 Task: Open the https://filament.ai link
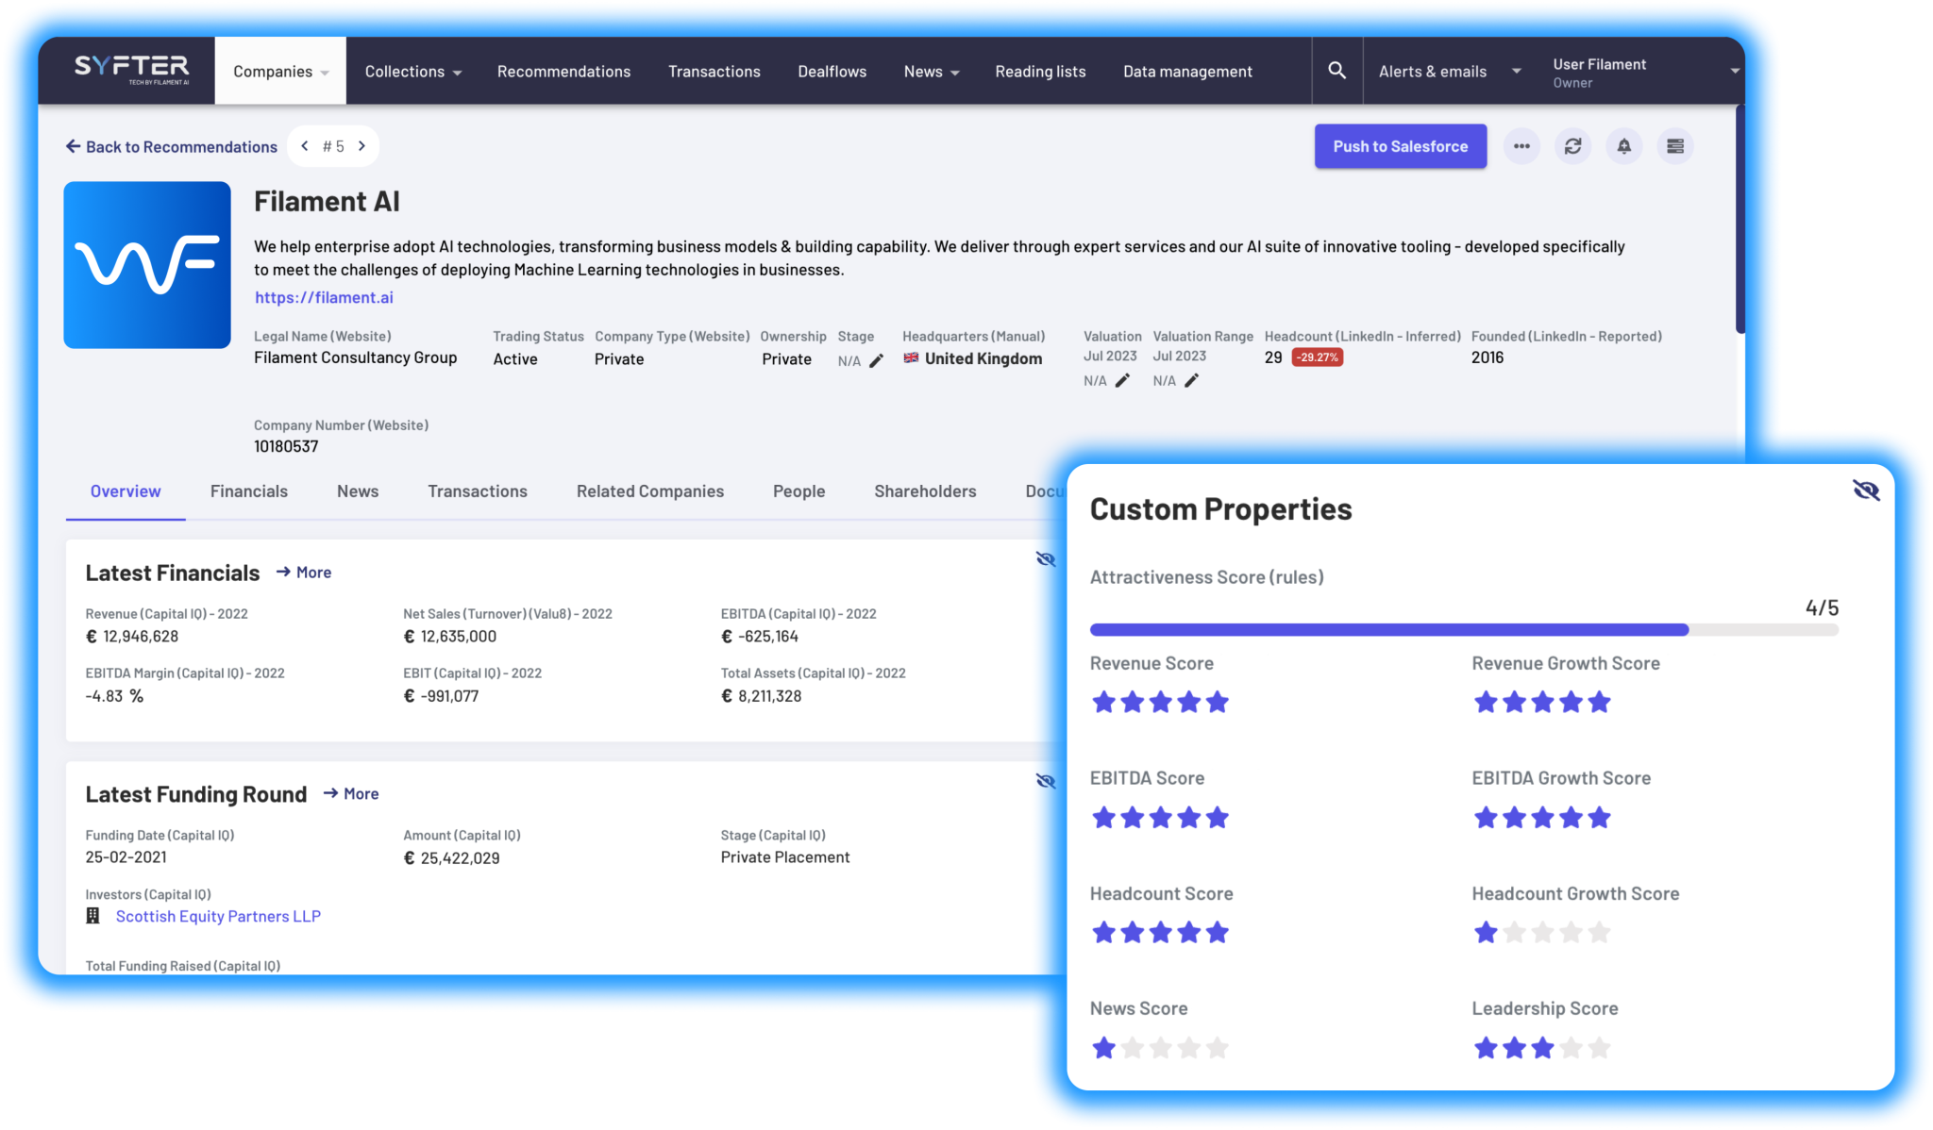coord(324,297)
